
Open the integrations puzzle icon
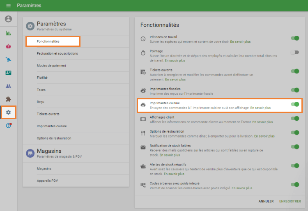tap(8, 99)
